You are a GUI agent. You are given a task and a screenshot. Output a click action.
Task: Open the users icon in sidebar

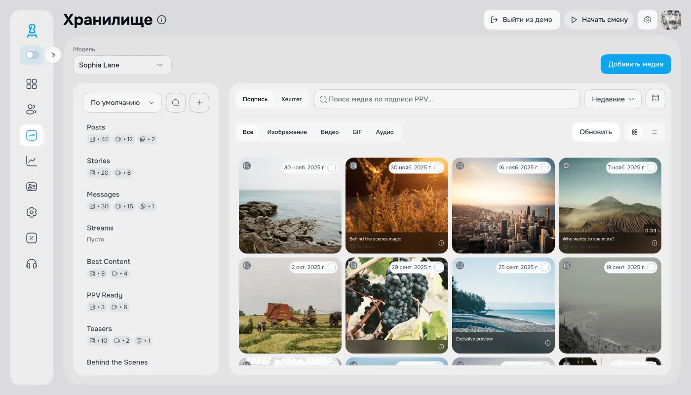coord(32,110)
